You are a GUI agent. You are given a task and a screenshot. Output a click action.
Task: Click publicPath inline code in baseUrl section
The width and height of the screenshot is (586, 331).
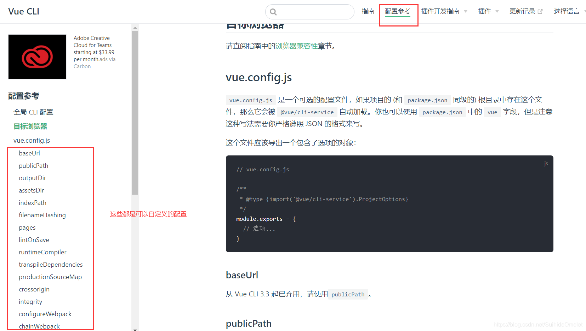[348, 294]
